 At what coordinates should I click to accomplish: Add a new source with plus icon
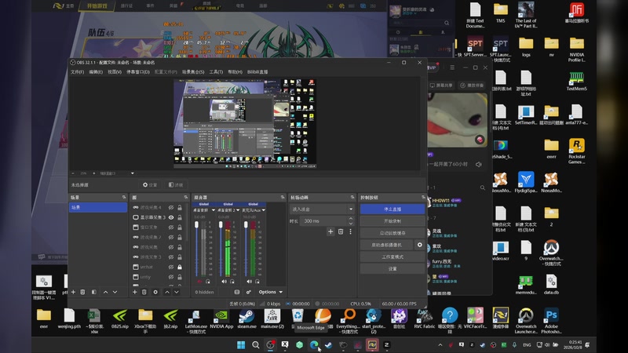click(135, 292)
